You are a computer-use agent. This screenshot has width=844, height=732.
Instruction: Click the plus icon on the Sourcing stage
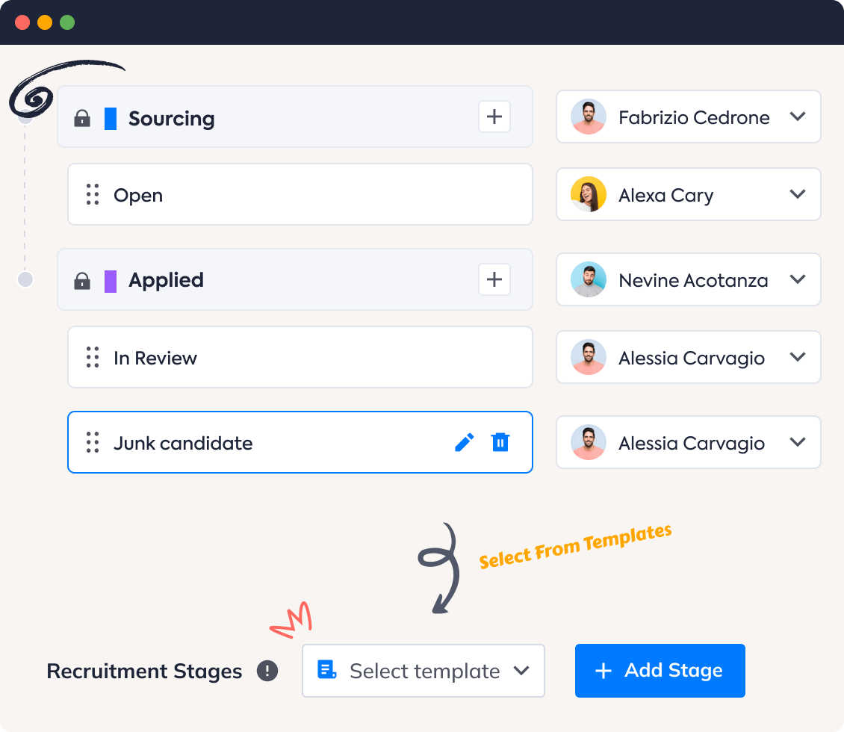494,117
